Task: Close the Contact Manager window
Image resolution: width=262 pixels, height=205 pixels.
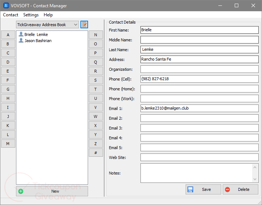Action: [253, 5]
